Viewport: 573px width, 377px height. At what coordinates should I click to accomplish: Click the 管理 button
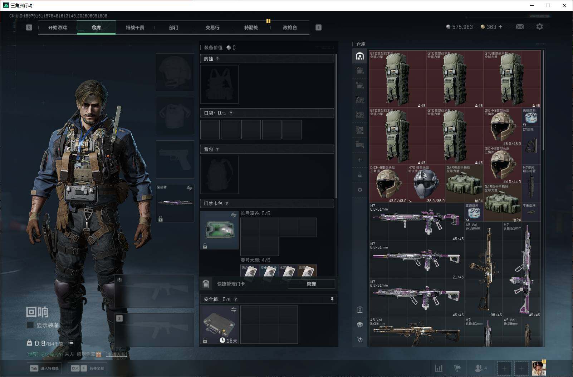311,284
